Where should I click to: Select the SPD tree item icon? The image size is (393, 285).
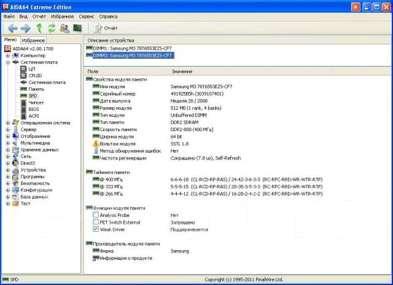pos(23,96)
